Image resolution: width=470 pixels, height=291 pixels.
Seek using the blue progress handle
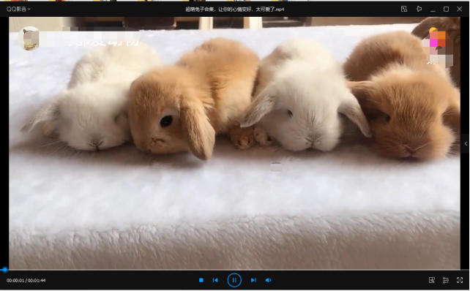(x=4, y=270)
